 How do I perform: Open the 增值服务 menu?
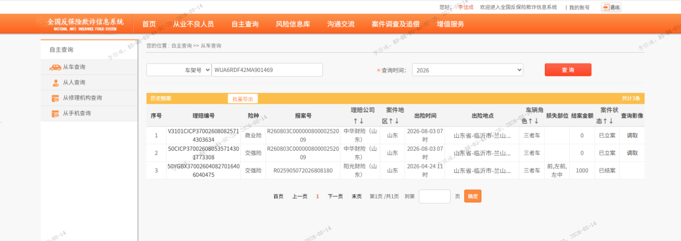pyautogui.click(x=451, y=24)
